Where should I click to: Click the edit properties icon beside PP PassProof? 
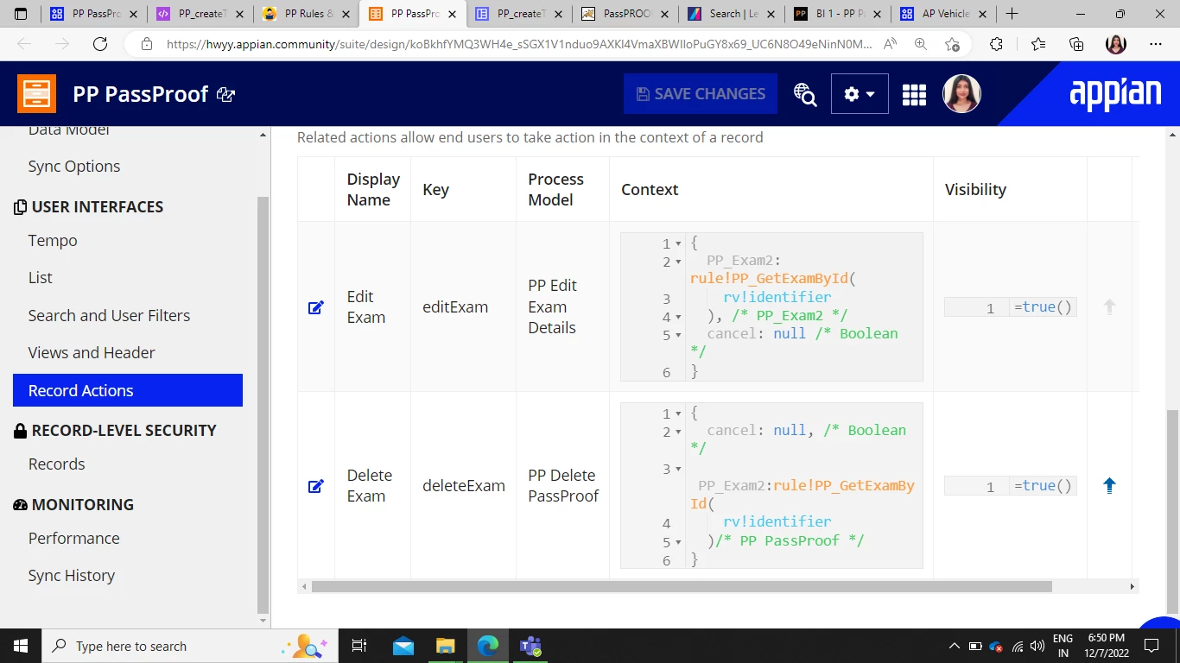[x=226, y=94]
